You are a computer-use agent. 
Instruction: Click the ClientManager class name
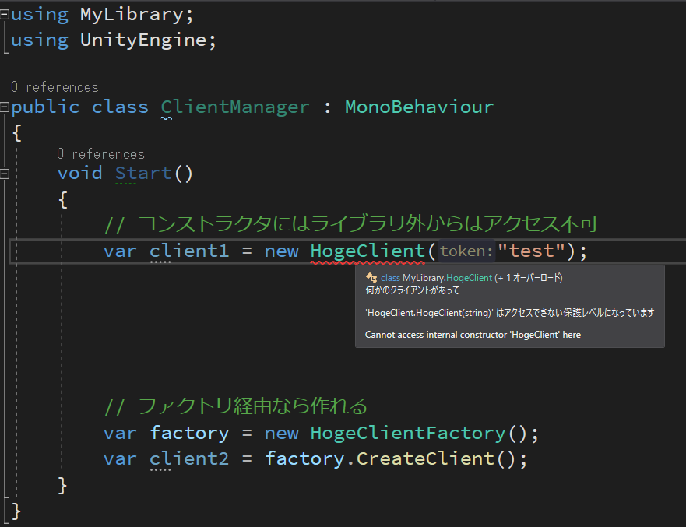(235, 107)
